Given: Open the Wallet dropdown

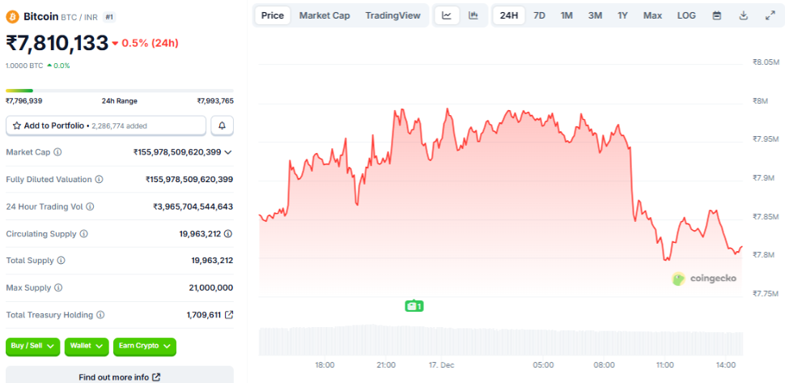Looking at the screenshot, I should pyautogui.click(x=87, y=346).
